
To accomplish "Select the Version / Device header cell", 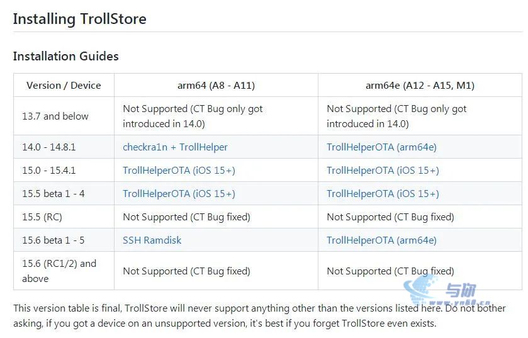I will (x=64, y=85).
